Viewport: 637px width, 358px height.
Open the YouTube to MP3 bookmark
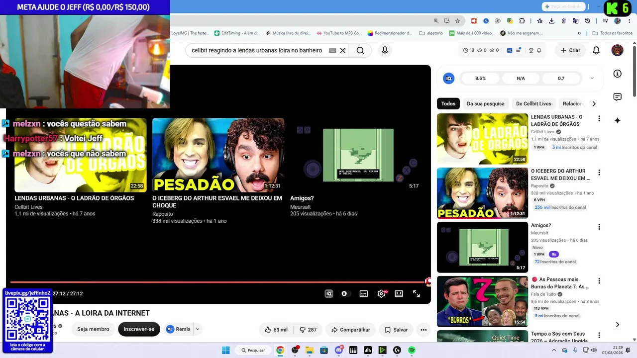point(338,33)
